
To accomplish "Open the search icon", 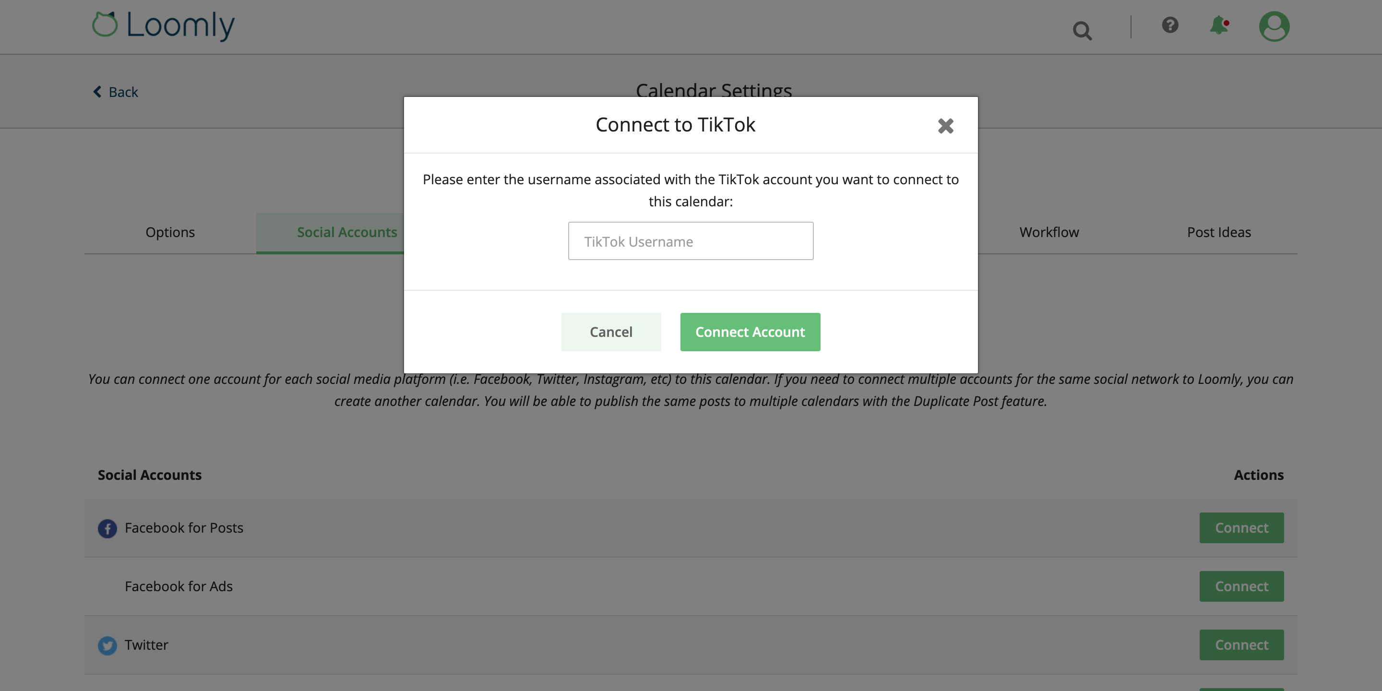I will click(x=1082, y=29).
